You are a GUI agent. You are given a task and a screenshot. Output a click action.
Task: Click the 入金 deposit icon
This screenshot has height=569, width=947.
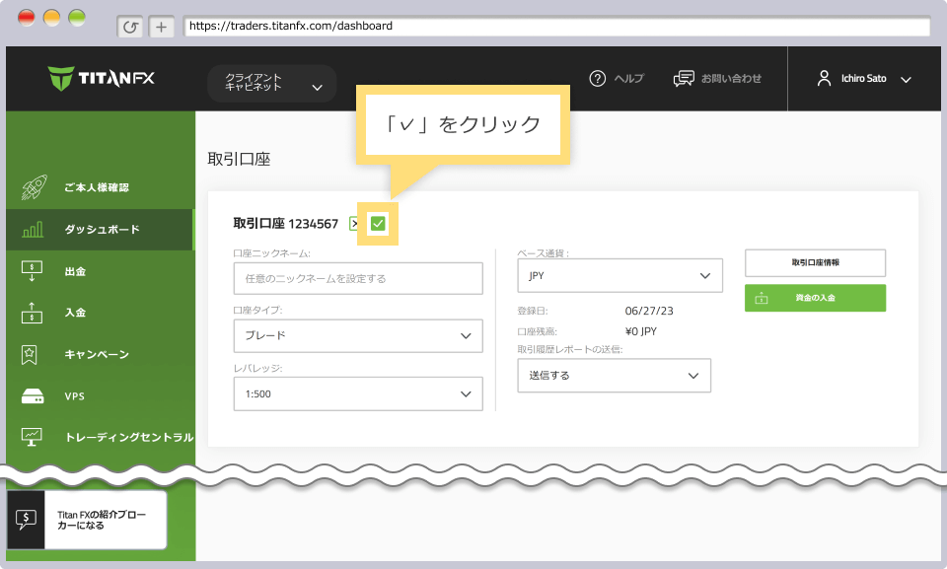(32, 313)
